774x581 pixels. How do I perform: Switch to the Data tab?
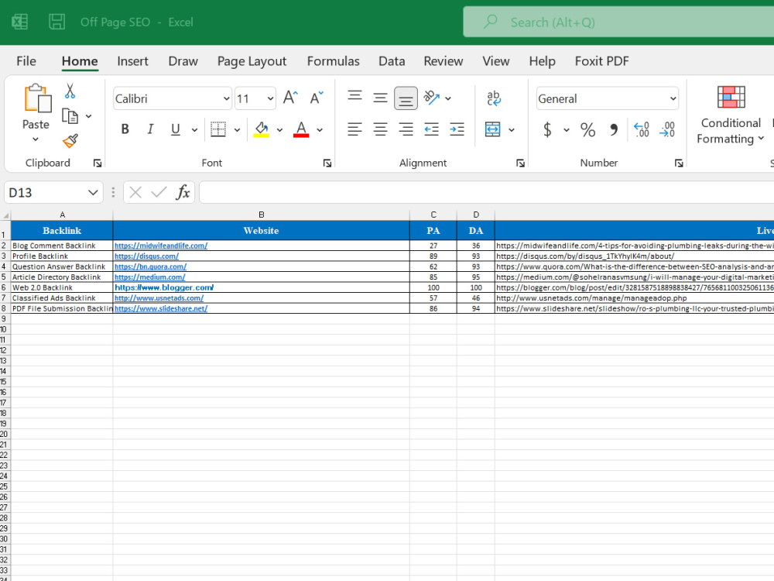[x=392, y=61]
